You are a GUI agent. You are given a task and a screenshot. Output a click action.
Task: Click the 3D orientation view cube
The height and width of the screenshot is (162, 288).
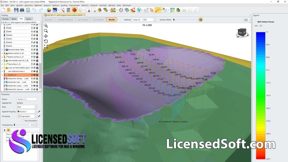[x=242, y=33]
